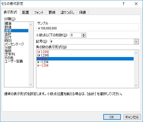Screen dimensions: 143x122
Task: Open the 保護 tab
Action: 83,12
